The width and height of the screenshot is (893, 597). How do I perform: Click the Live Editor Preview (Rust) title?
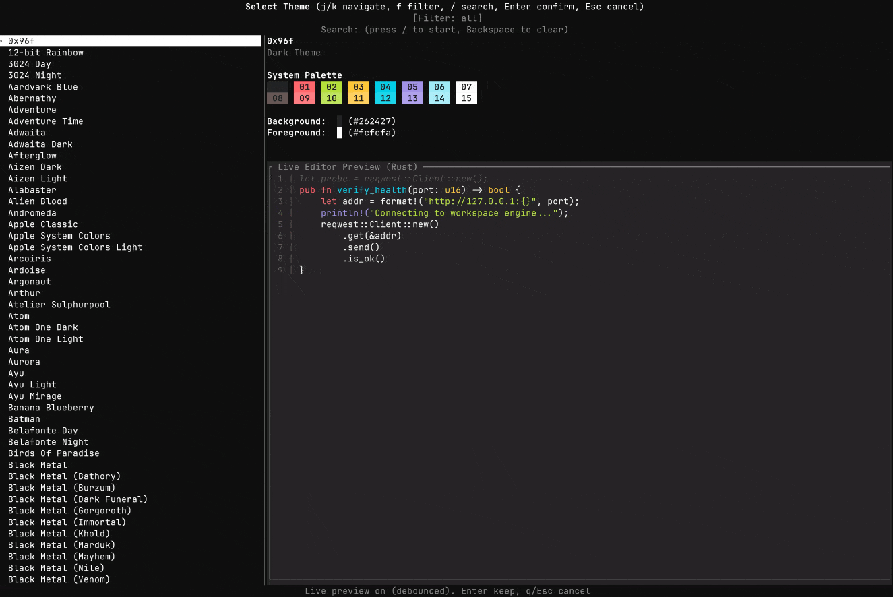(x=348, y=167)
